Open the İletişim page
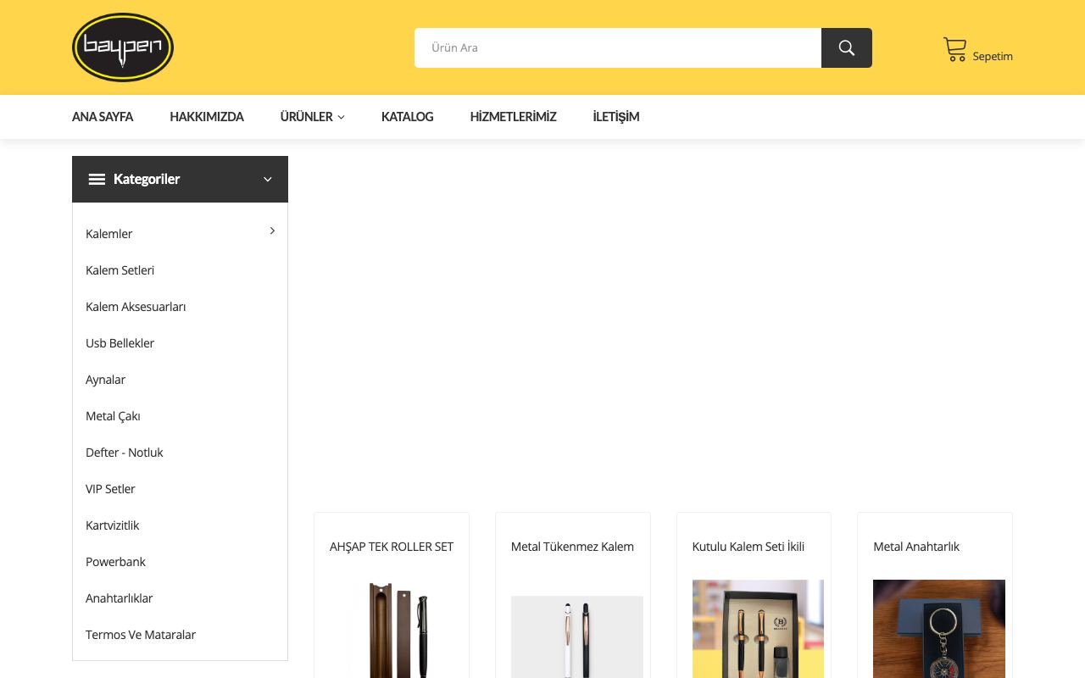 pos(616,117)
